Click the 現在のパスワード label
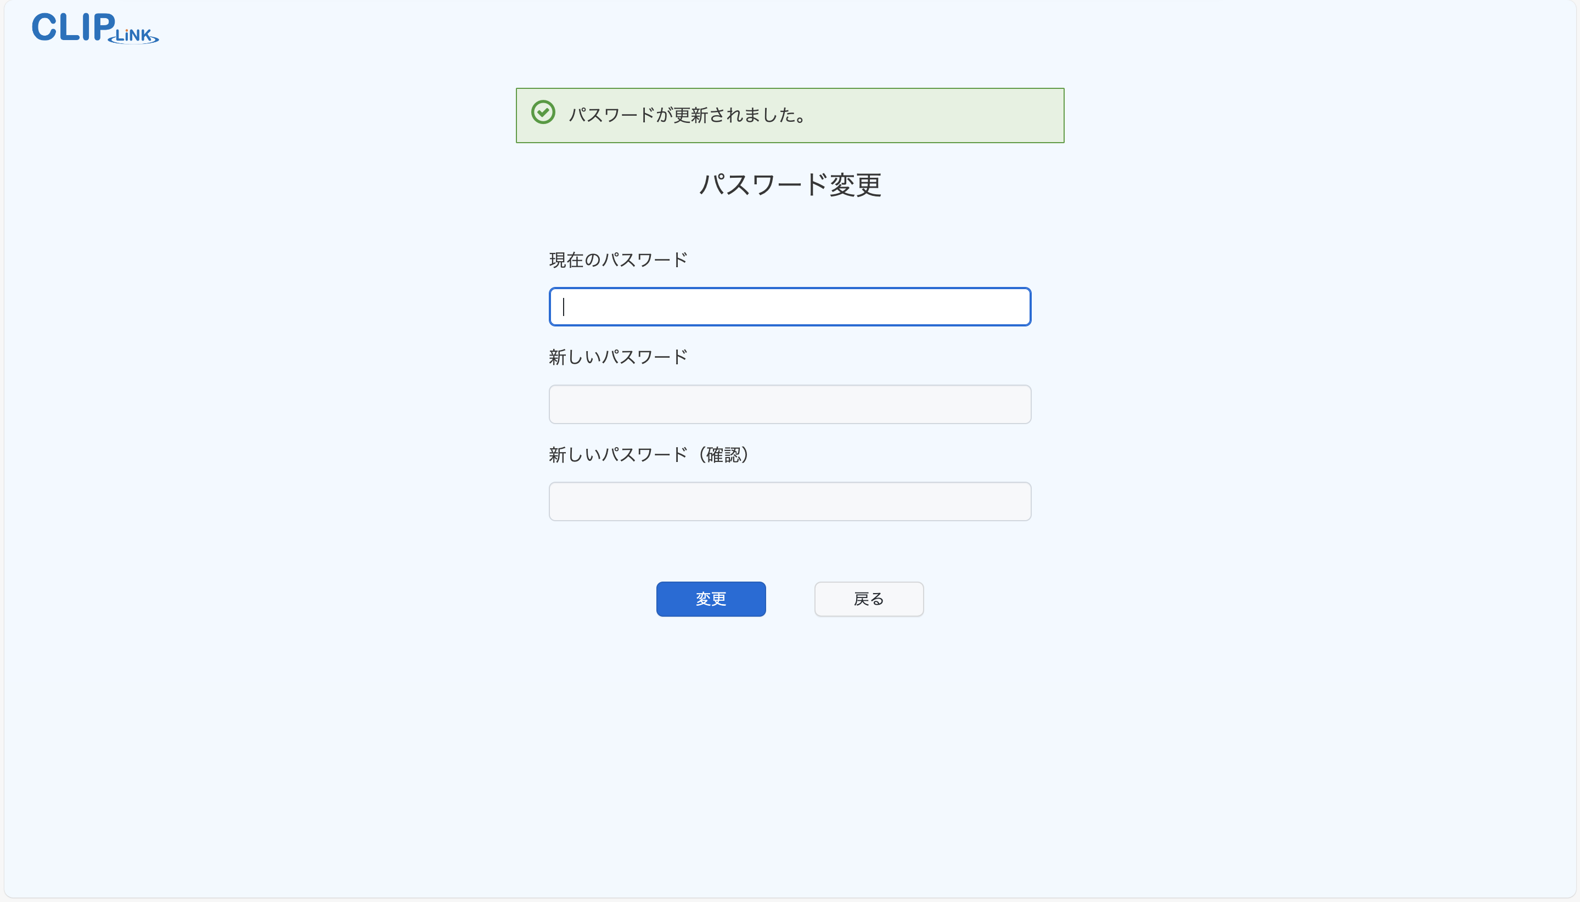 coord(618,260)
